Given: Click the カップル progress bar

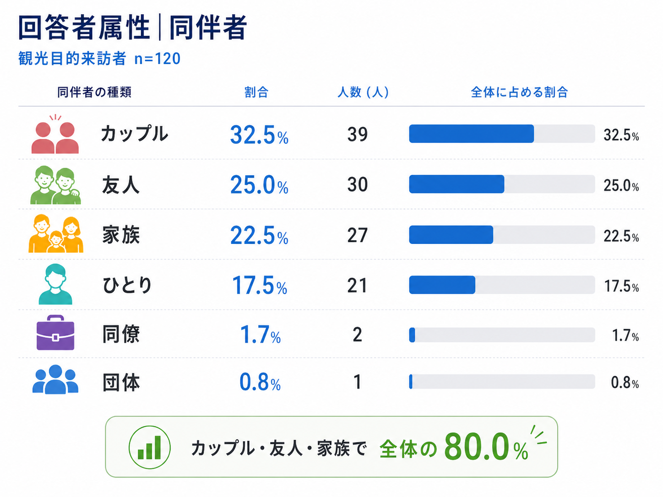Looking at the screenshot, I should 502,134.
